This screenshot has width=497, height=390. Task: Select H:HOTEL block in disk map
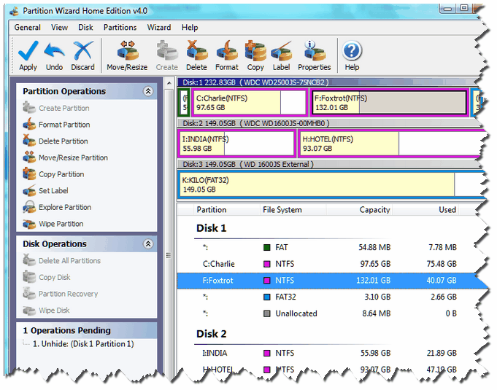click(x=391, y=144)
